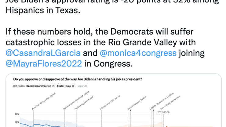Screen dimensions: 226x127
Task: Open @monica4congress profile mention
Action: tap(138, 53)
